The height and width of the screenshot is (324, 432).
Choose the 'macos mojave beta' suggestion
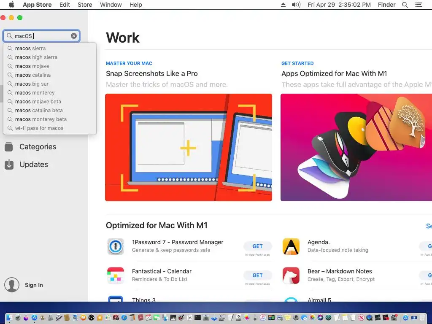(x=50, y=101)
